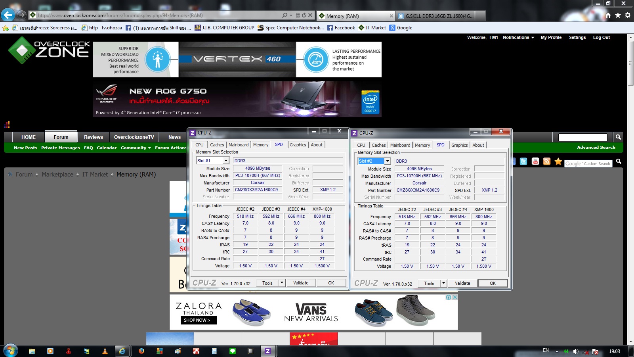634x357 pixels.
Task: Switch to Internet Explorer in the taskbar
Action: point(122,351)
